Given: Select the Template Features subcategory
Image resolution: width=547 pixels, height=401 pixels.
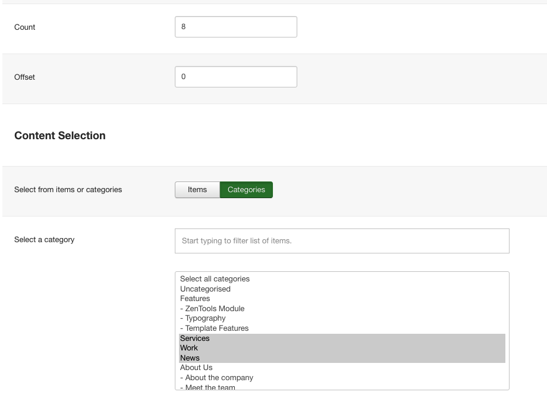Looking at the screenshot, I should pos(342,328).
